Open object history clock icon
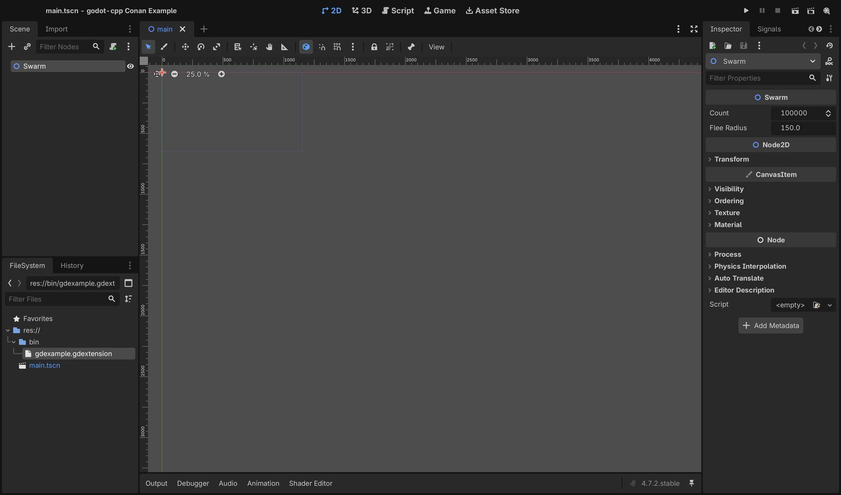The width and height of the screenshot is (841, 495). pyautogui.click(x=829, y=46)
